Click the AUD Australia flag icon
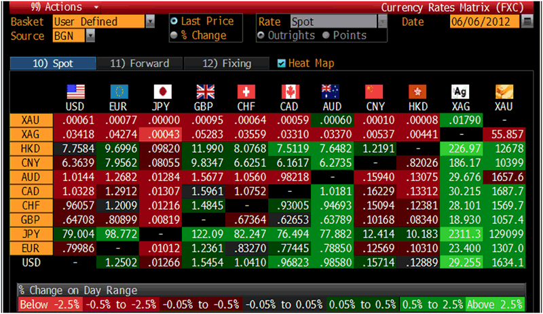This screenshot has height=314, width=543. [x=333, y=92]
